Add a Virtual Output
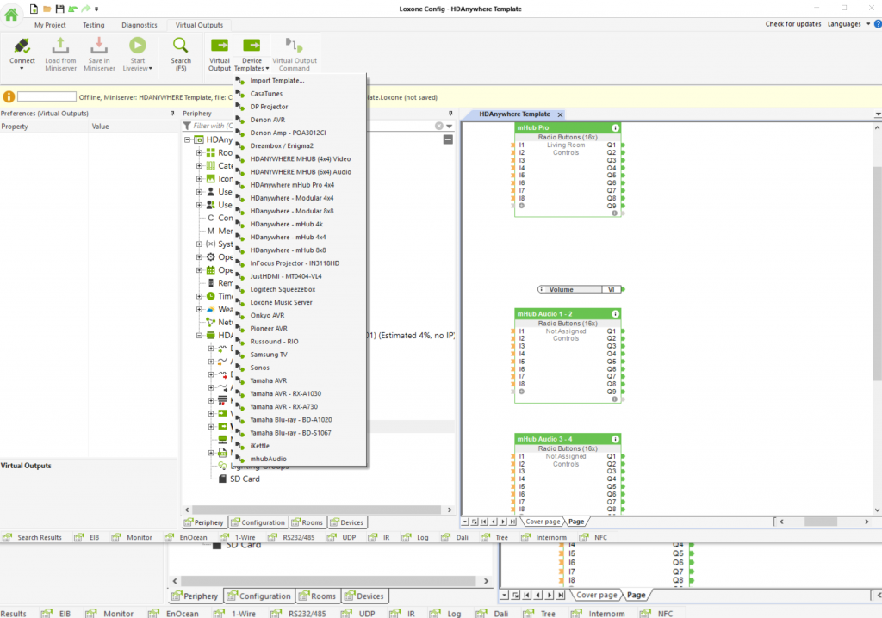The height and width of the screenshot is (618, 882). 220,53
